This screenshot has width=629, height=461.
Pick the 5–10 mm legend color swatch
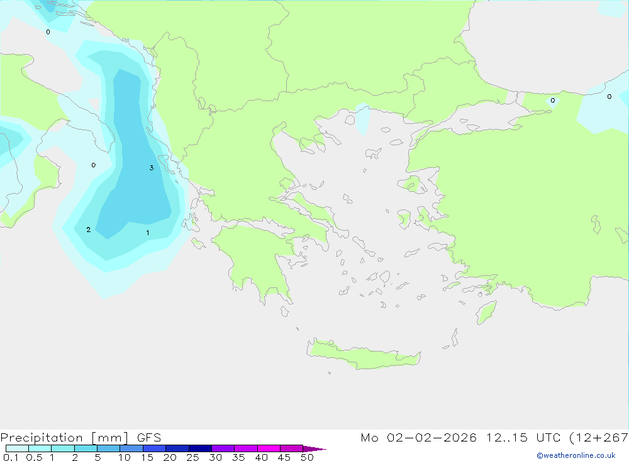pyautogui.click(x=109, y=448)
